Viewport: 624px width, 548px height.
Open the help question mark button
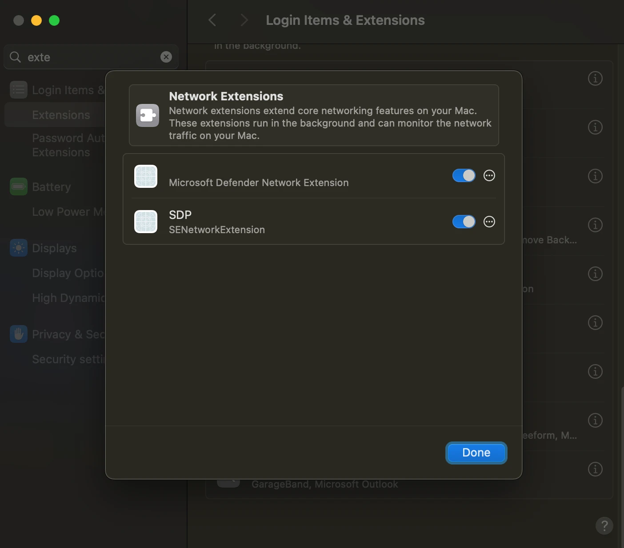pos(604,526)
